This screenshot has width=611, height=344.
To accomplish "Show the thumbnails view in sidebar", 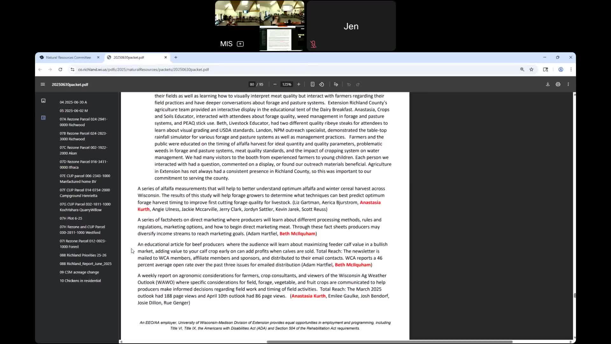I will tap(43, 101).
